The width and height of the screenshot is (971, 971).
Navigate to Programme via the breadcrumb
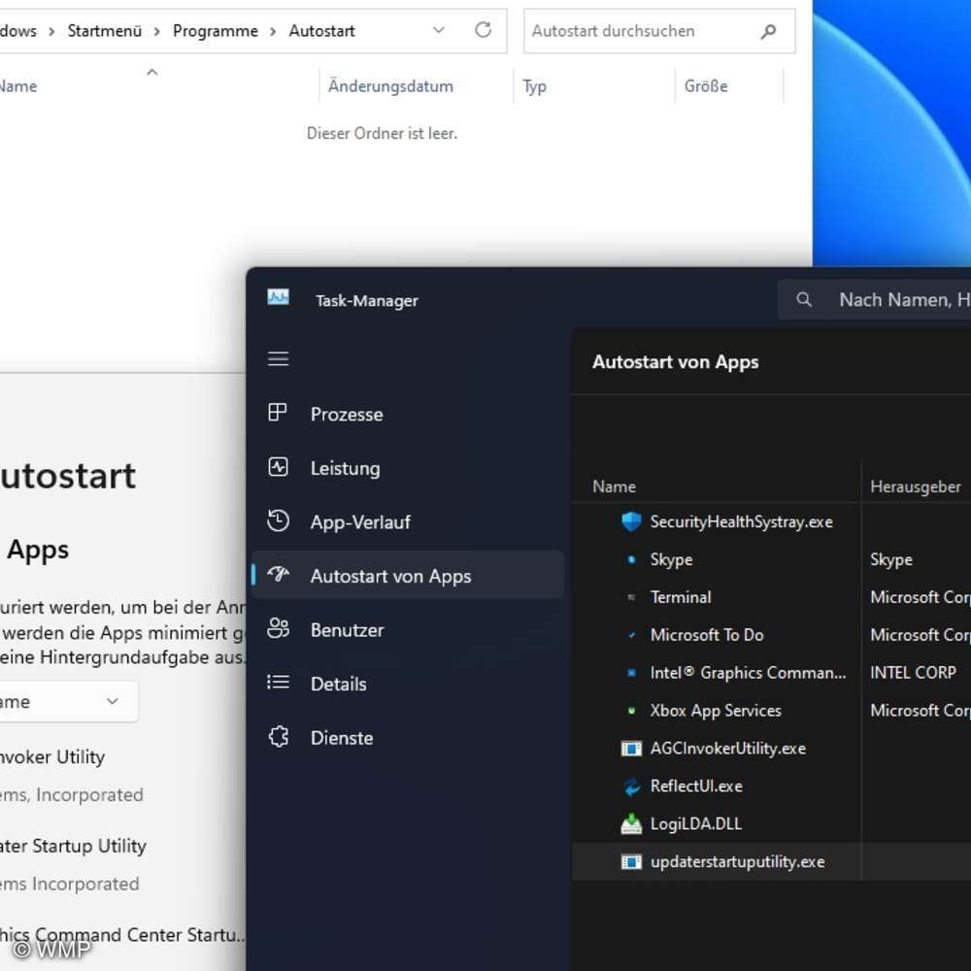point(215,30)
